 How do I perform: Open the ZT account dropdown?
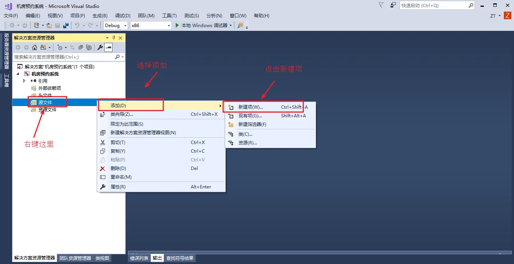(499, 16)
